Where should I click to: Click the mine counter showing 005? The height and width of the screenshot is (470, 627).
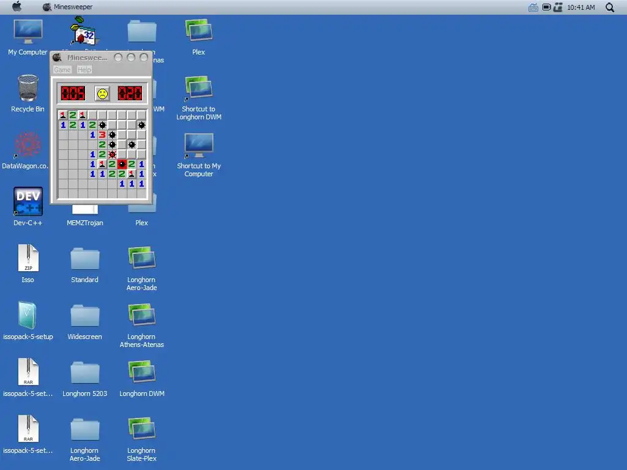[x=73, y=94]
